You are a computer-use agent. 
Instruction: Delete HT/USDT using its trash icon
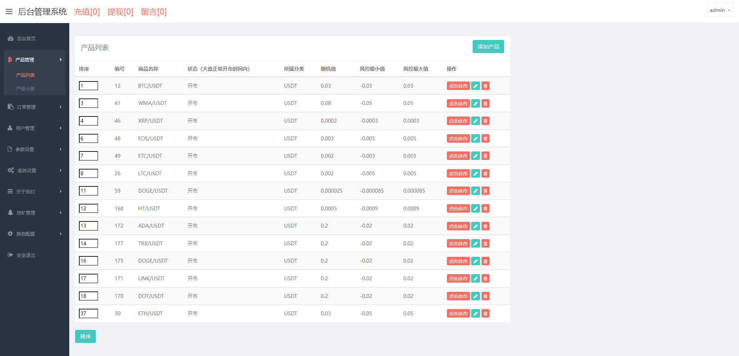[x=485, y=209]
